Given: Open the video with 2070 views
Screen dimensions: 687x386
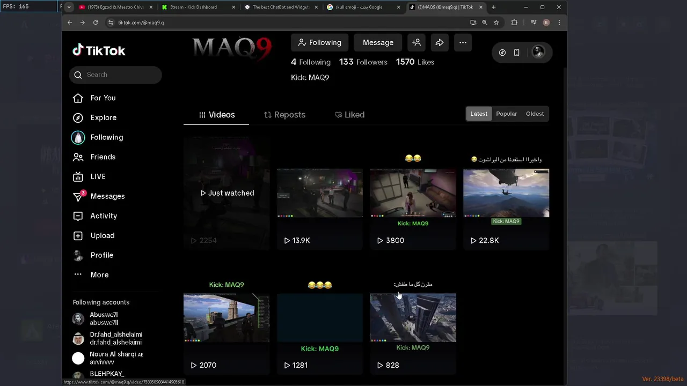Looking at the screenshot, I should [226, 317].
